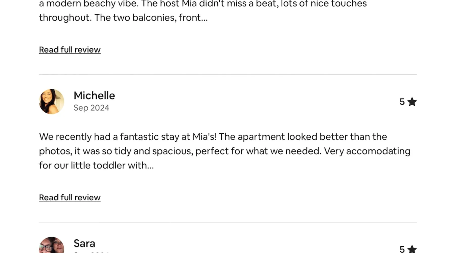Viewport: 455px width, 253px height.
Task: Click the number 5 in Michelle's rating
Action: (402, 102)
